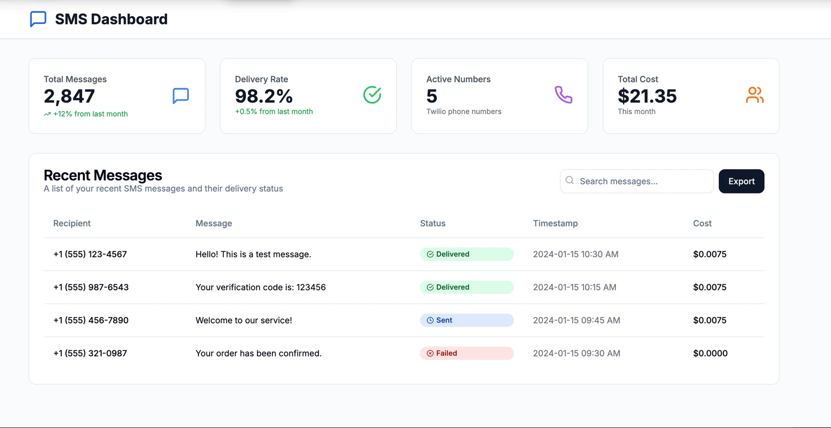Click the Failed status badge
The image size is (831, 428).
tap(467, 353)
